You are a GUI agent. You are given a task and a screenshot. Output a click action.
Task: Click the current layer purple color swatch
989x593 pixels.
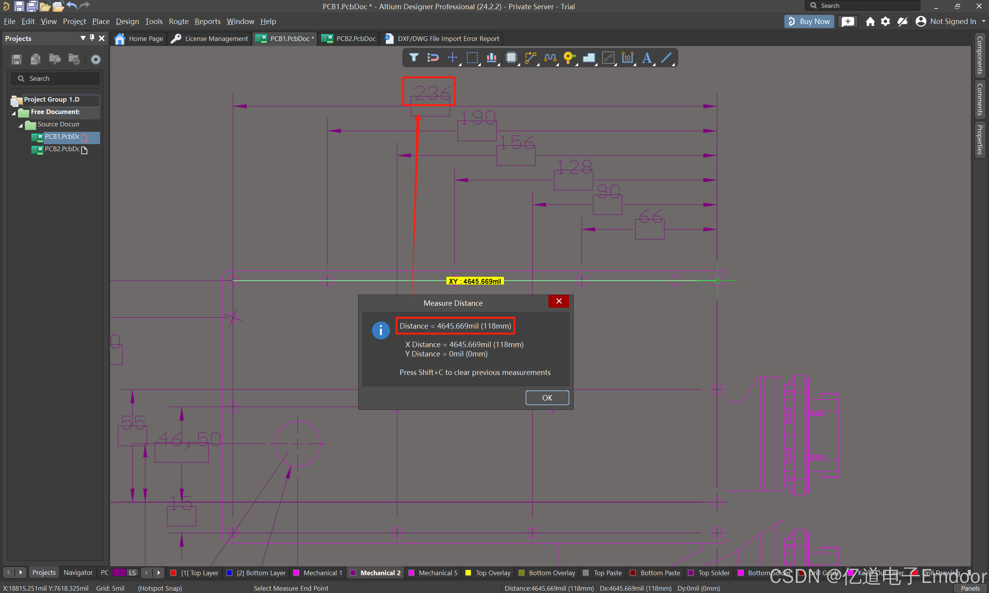[119, 573]
